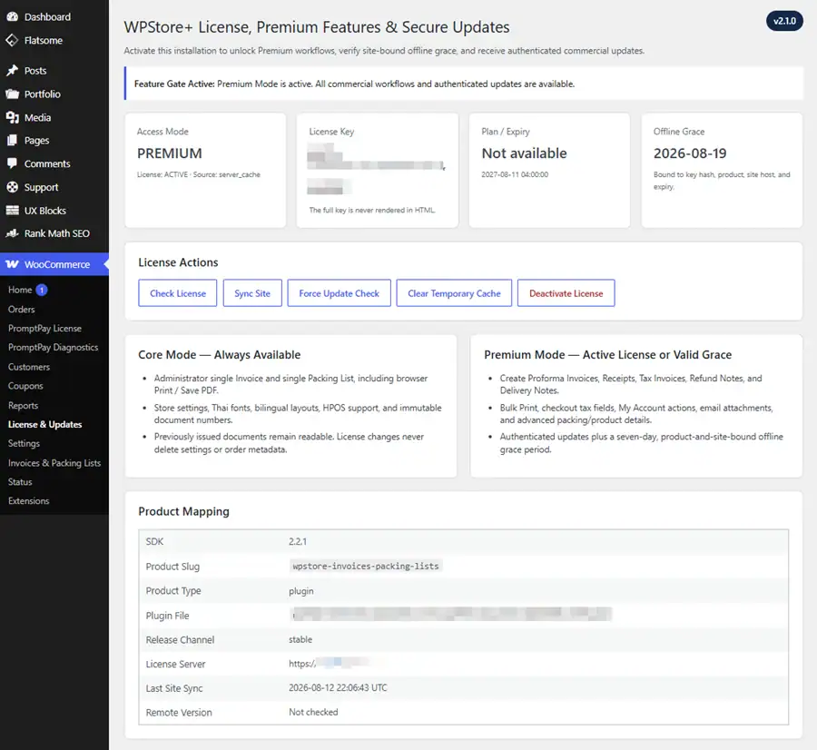Screen dimensions: 817x750
Task: Go to WooCommerce Status page
Action: coord(20,482)
